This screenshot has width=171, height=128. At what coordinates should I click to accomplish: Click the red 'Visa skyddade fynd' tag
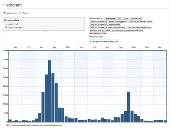98,33
